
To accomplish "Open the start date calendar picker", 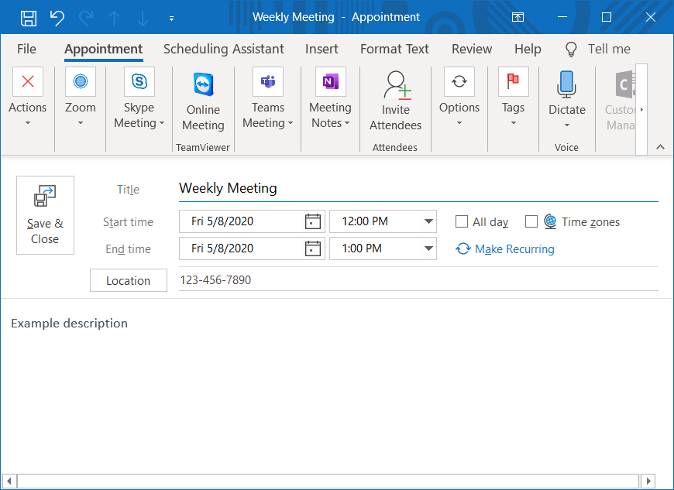I will pos(312,222).
